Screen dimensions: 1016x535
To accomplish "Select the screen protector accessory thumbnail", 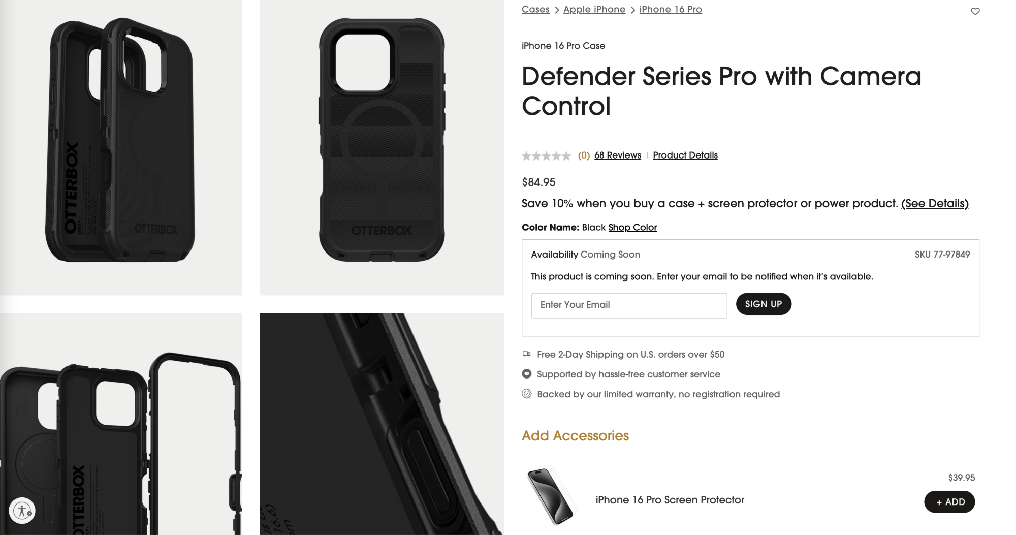I will coord(552,495).
